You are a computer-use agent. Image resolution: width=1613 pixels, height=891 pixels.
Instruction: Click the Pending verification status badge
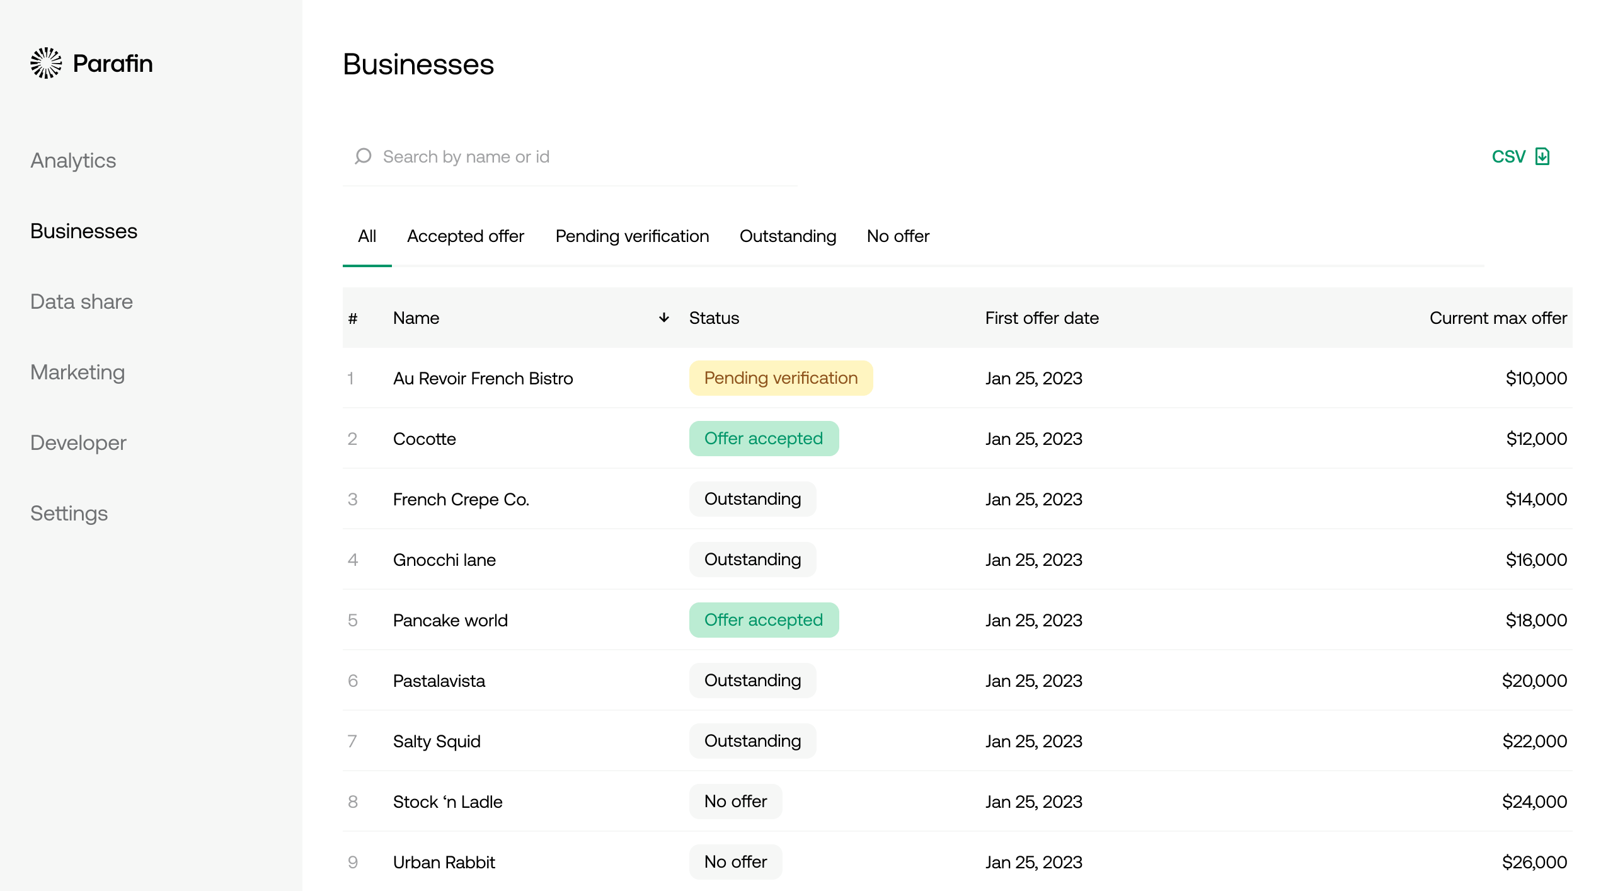[781, 378]
